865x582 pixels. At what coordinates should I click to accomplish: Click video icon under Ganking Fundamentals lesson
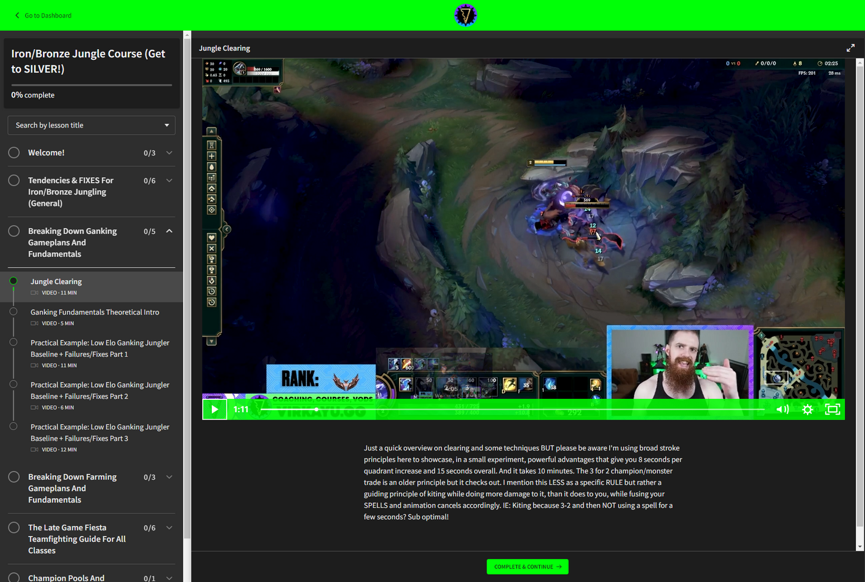click(35, 323)
